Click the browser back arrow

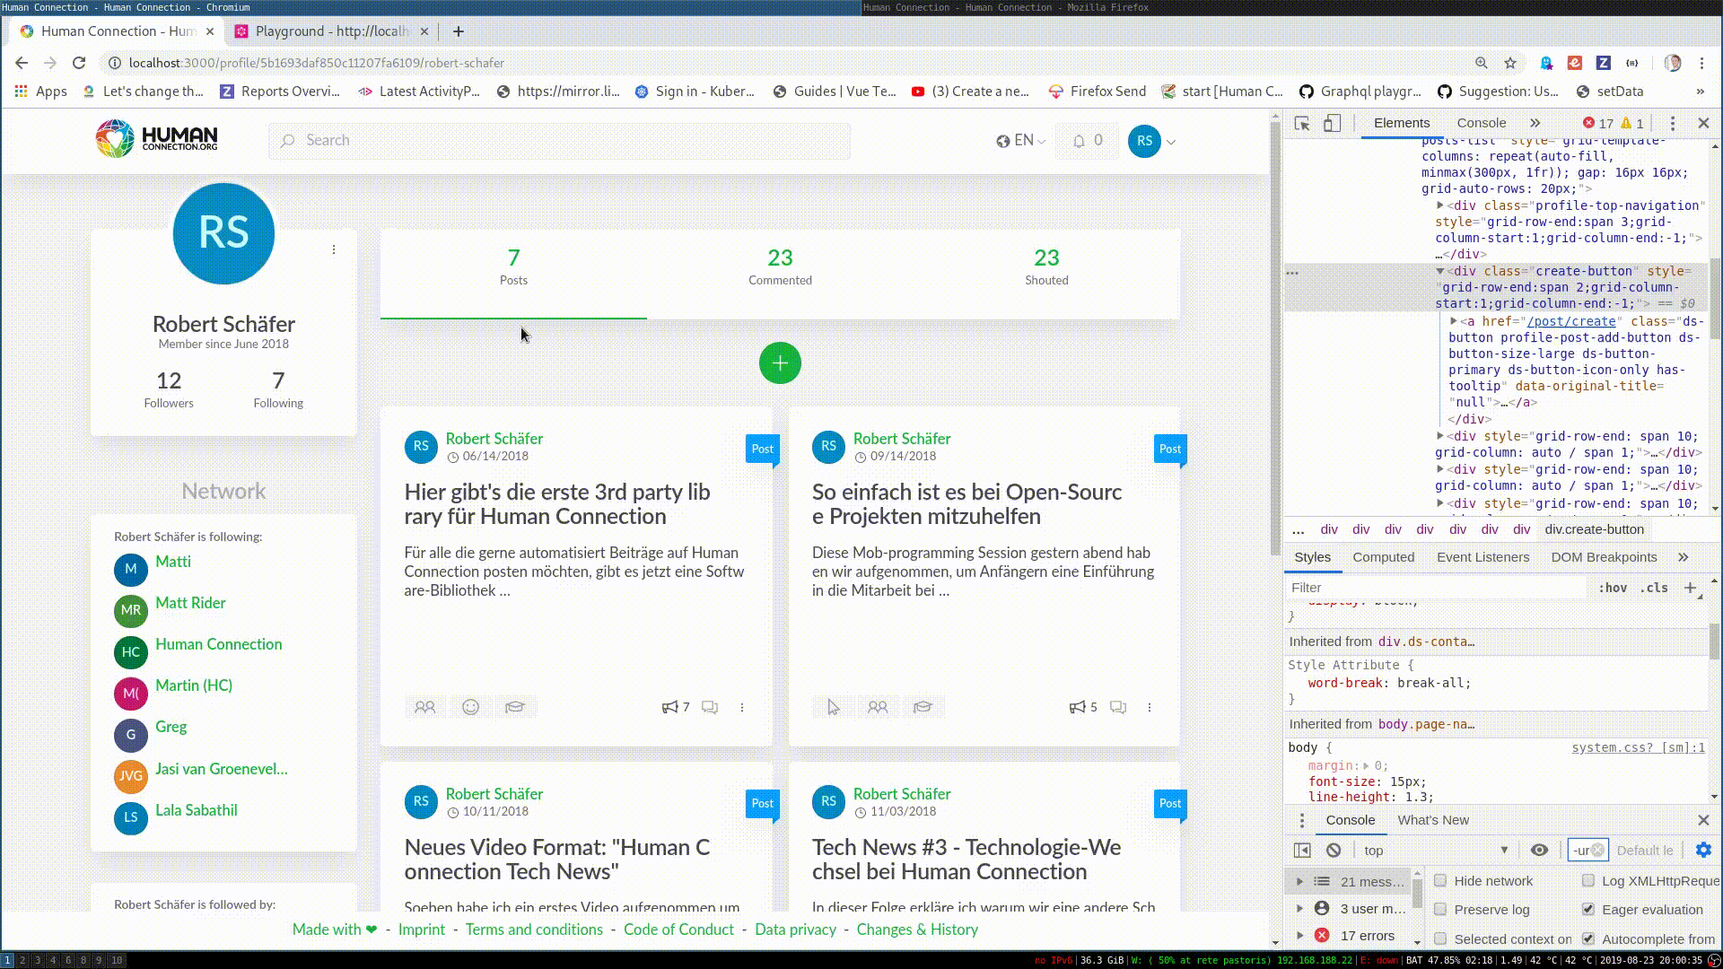click(22, 63)
